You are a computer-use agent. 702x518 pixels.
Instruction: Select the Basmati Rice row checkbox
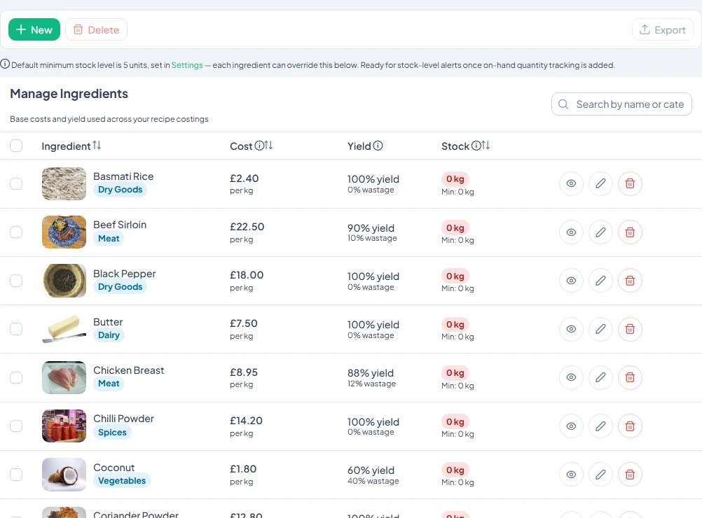click(x=16, y=183)
